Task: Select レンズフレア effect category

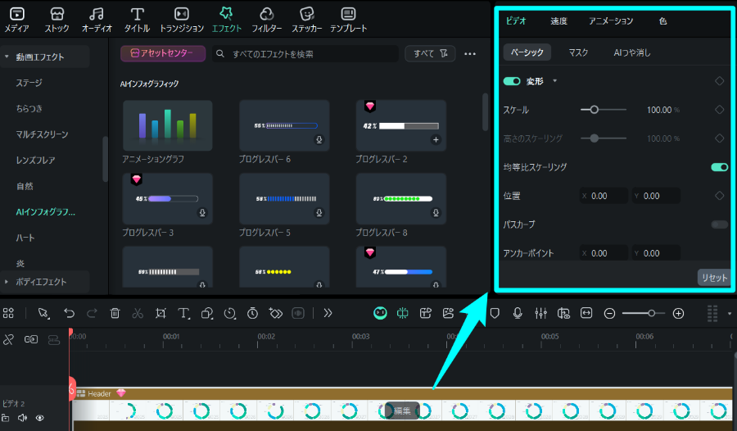Action: click(35, 161)
